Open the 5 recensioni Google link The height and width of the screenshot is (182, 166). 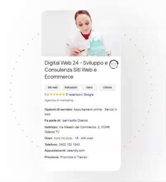tap(80, 94)
